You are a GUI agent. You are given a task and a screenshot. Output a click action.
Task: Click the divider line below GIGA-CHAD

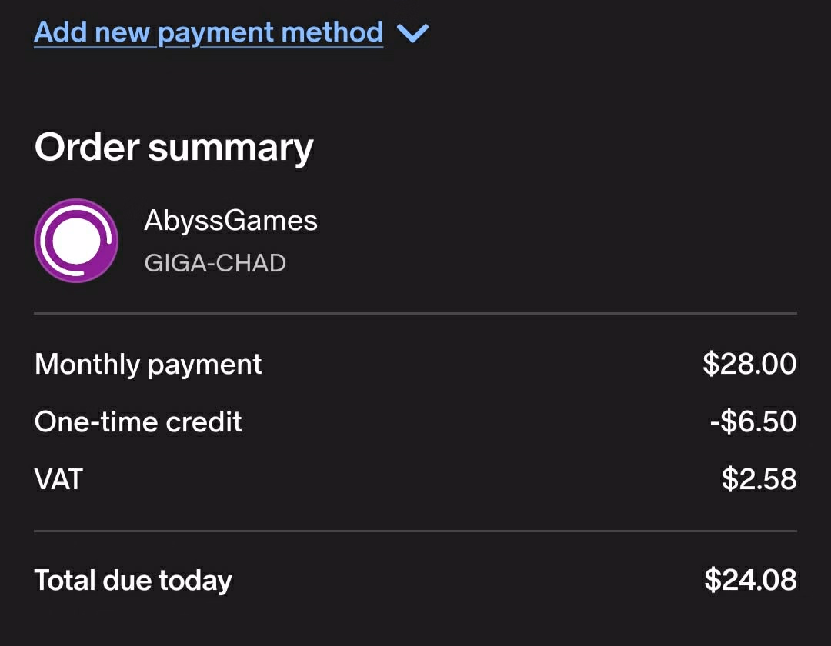click(x=415, y=314)
